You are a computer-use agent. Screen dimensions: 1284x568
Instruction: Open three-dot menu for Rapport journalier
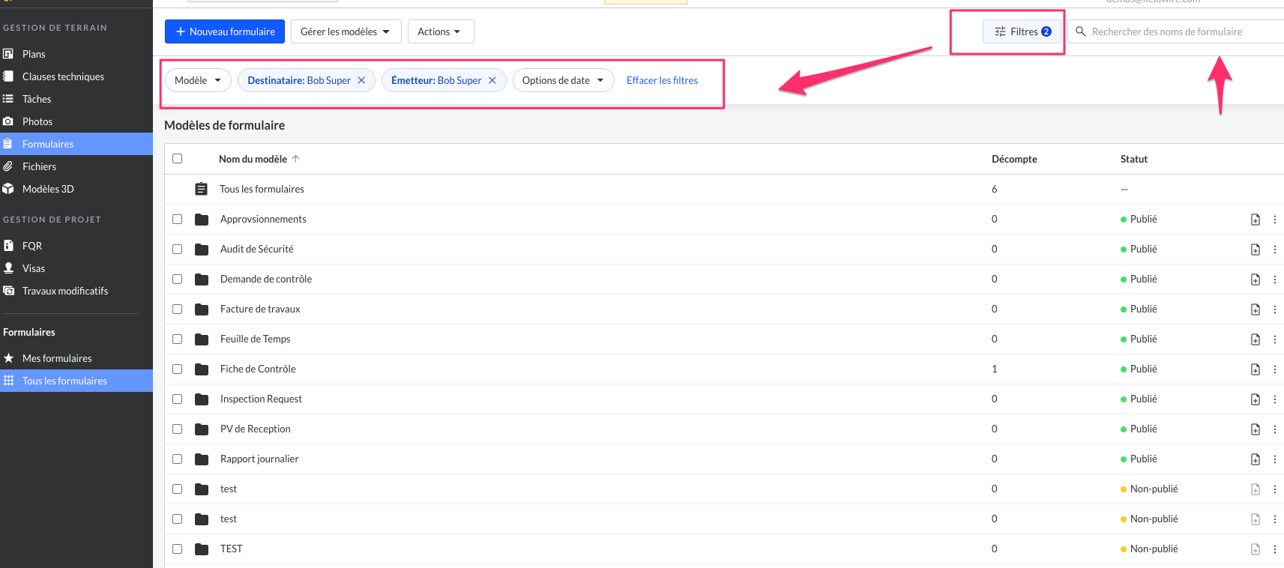(1274, 459)
